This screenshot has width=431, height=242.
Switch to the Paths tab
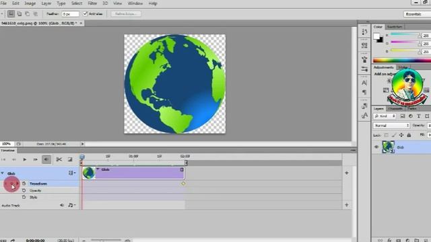pos(411,109)
